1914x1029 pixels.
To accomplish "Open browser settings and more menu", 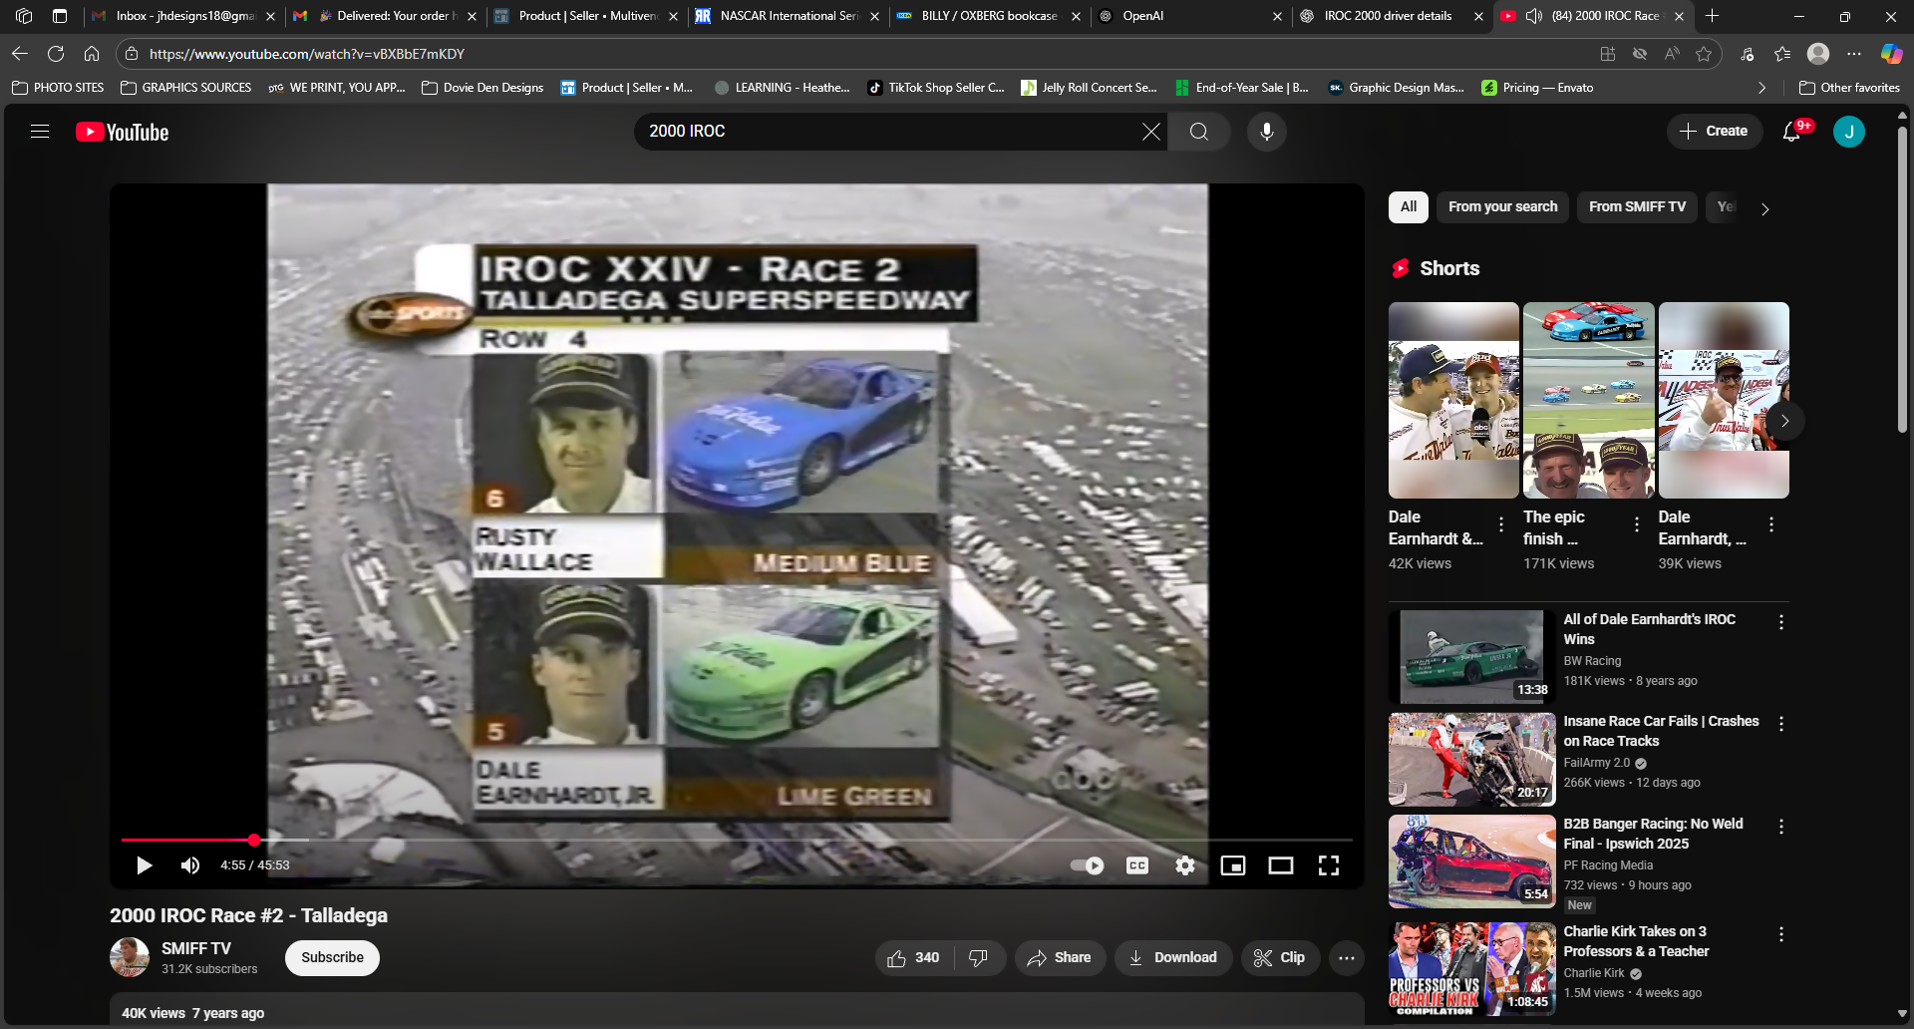I will point(1854,54).
